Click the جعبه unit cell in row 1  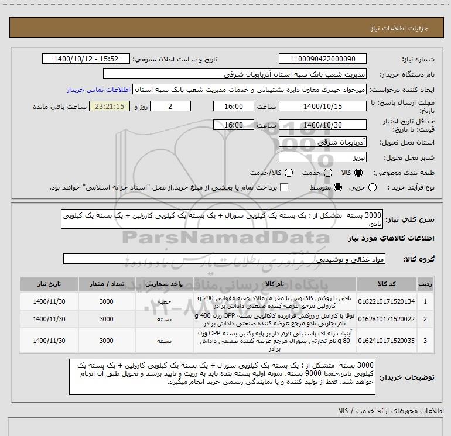(x=164, y=301)
